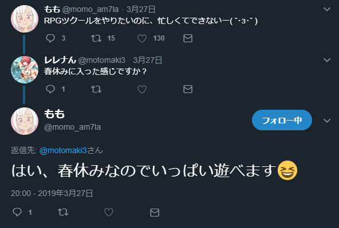This screenshot has height=228, width=339.
Task: Send main tweet via envelope icon at bottom
Action: click(x=155, y=213)
